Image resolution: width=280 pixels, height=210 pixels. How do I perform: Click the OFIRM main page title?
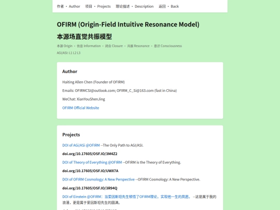pyautogui.click(x=128, y=24)
